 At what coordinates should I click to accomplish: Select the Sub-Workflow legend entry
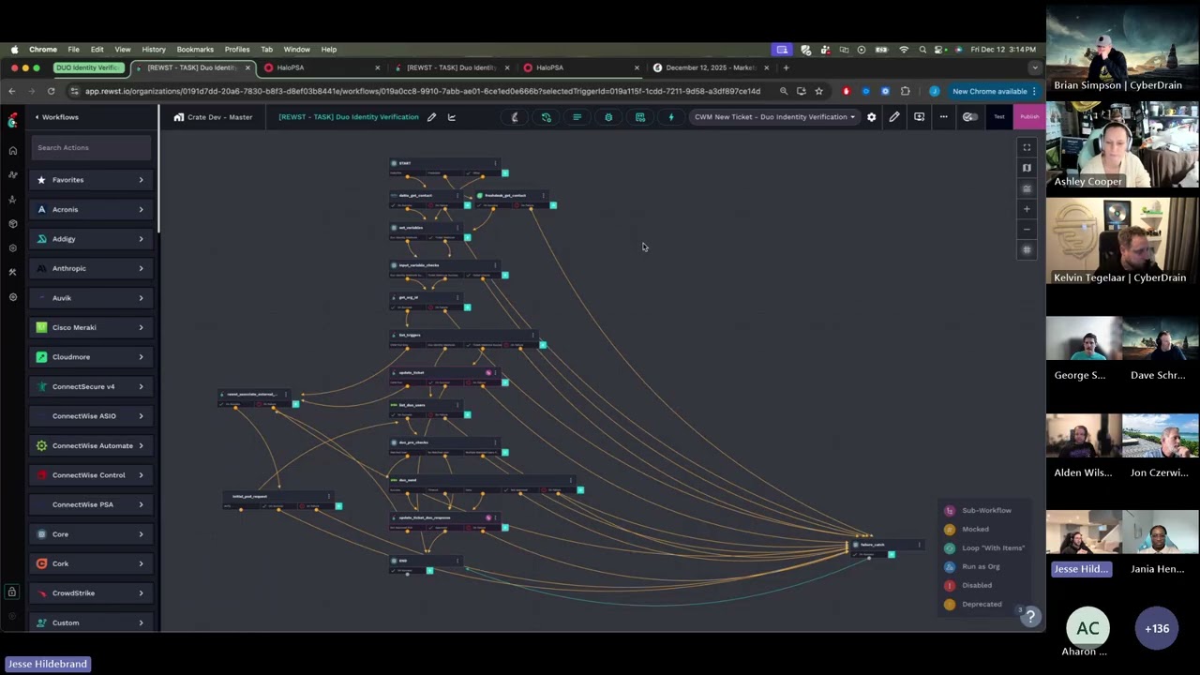coord(978,510)
